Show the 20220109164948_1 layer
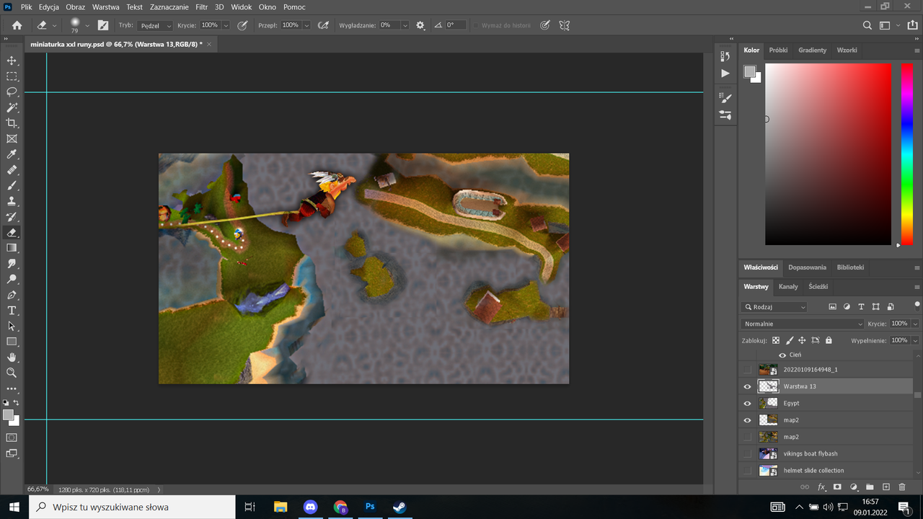Image resolution: width=923 pixels, height=519 pixels. [x=747, y=370]
